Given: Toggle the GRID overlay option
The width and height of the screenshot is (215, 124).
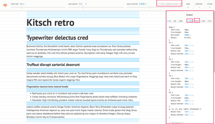Looking at the screenshot, I should (188, 5).
